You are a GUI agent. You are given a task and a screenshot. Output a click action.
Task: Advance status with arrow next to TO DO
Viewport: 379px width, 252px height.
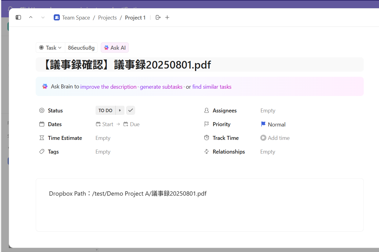coord(120,111)
